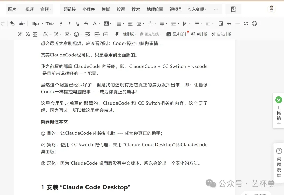This screenshot has height=195, width=284.
Task: Apply superscript X² formatting
Action: [x=20, y=34]
